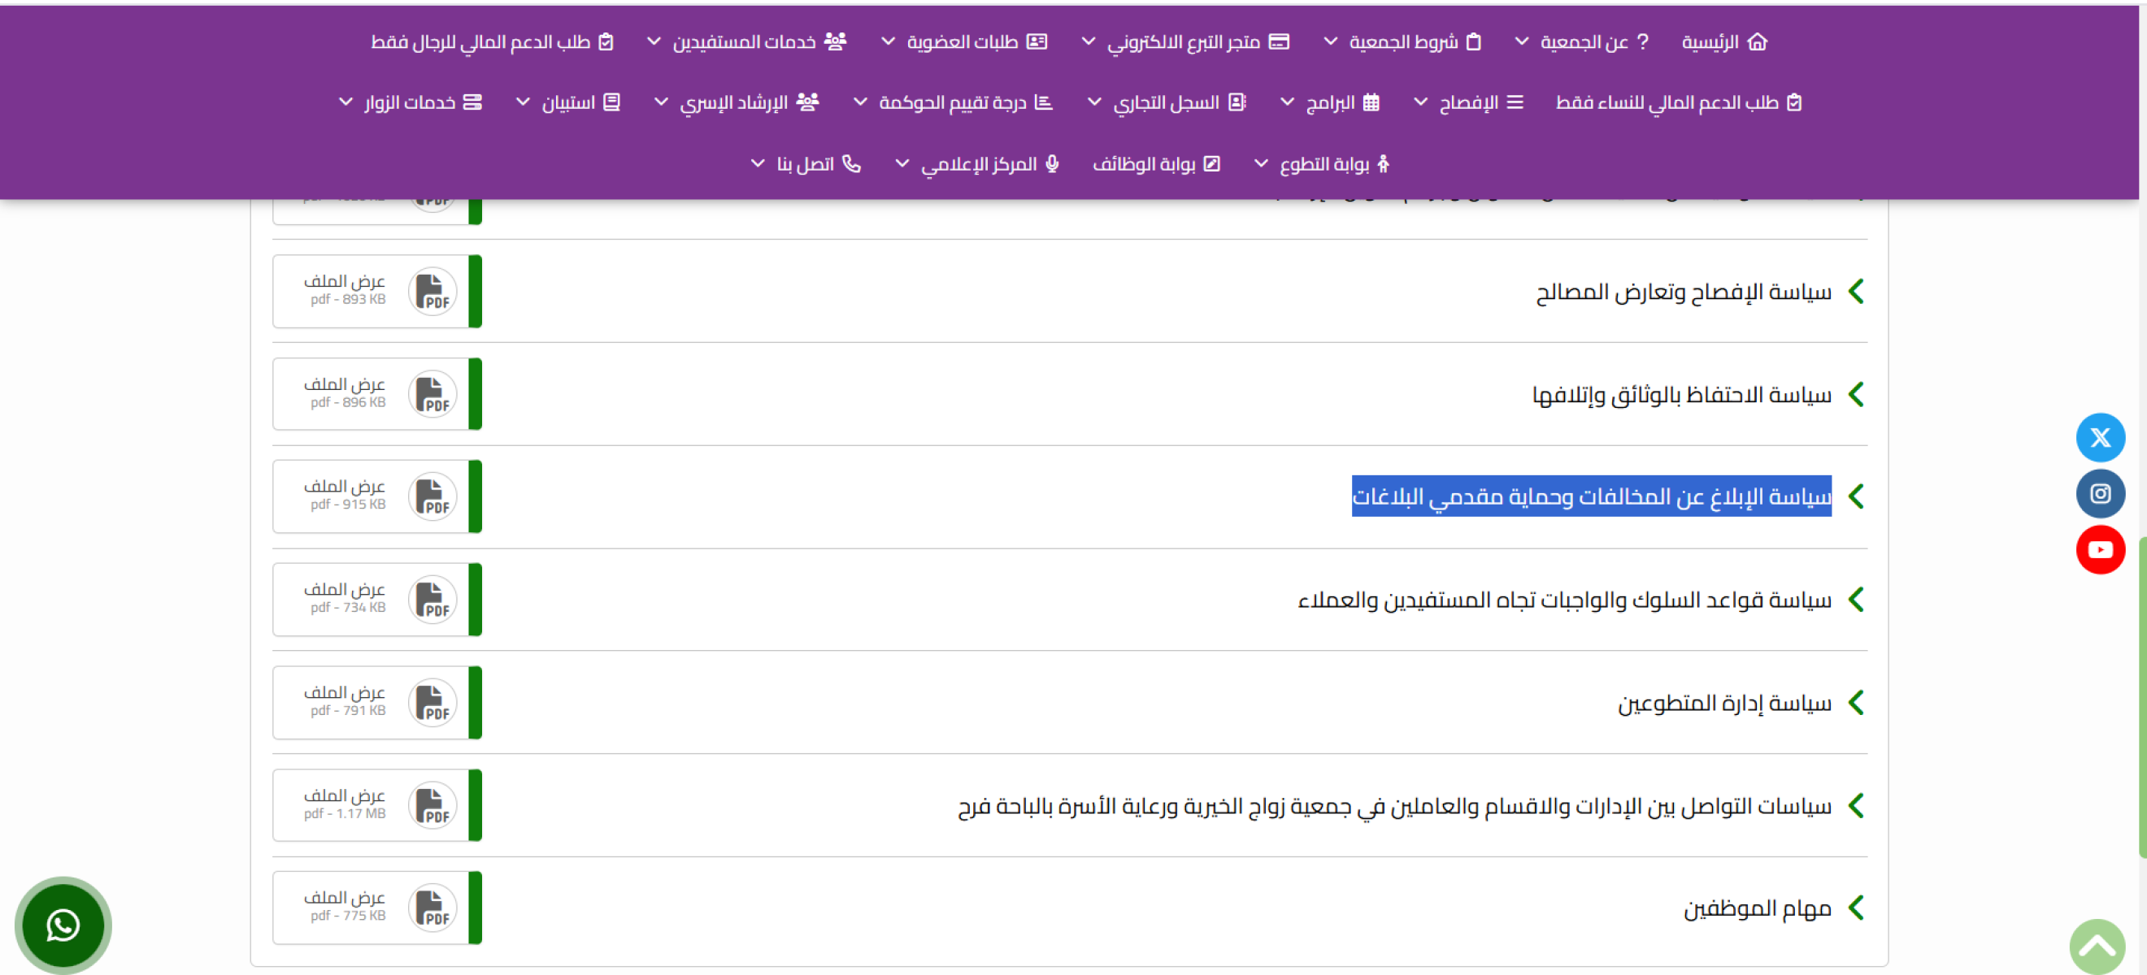Open the YouTube social icon
This screenshot has width=2147, height=975.
2100,549
